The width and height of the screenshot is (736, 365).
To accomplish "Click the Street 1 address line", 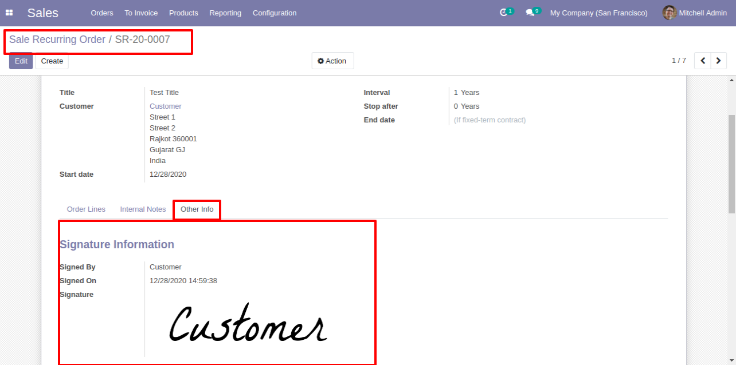I will (x=163, y=117).
